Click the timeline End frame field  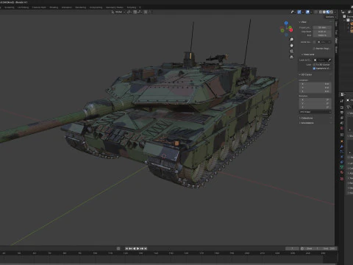click(329, 248)
